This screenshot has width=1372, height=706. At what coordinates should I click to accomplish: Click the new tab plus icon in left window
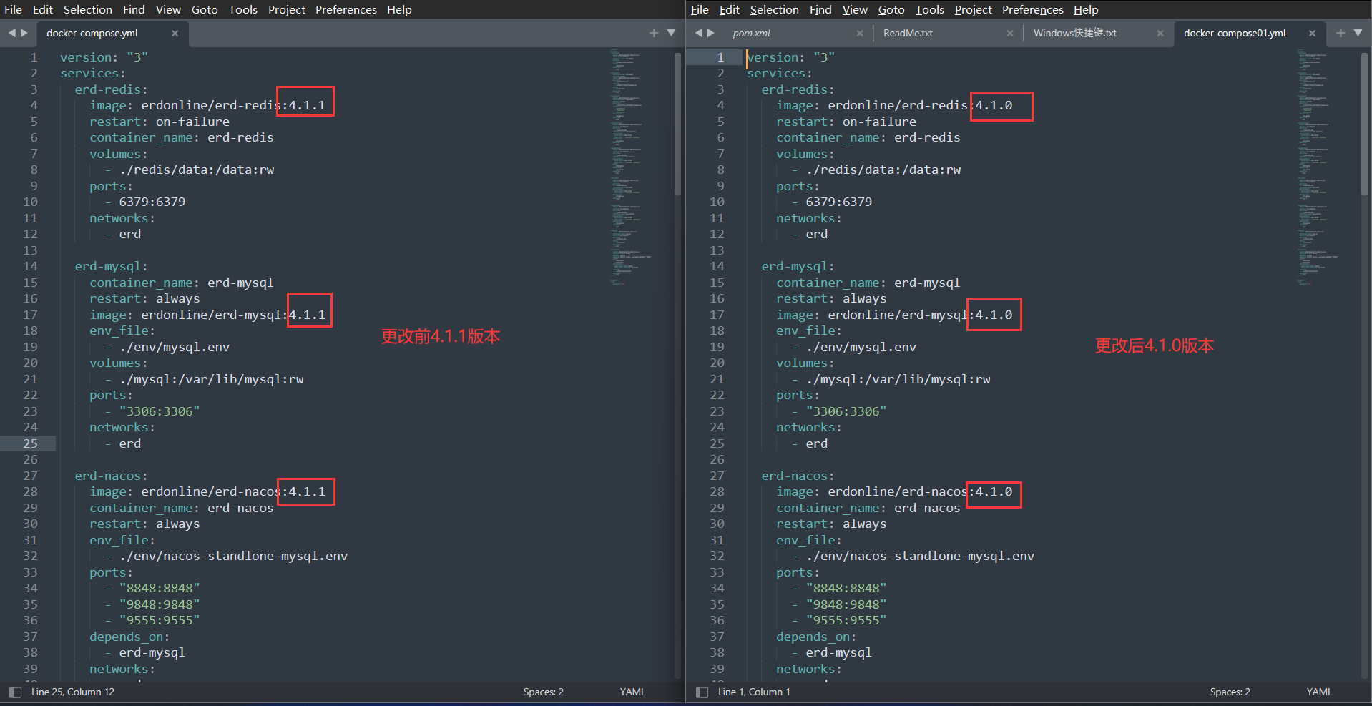(x=652, y=32)
